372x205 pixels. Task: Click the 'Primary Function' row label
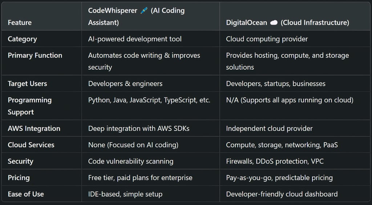point(35,55)
